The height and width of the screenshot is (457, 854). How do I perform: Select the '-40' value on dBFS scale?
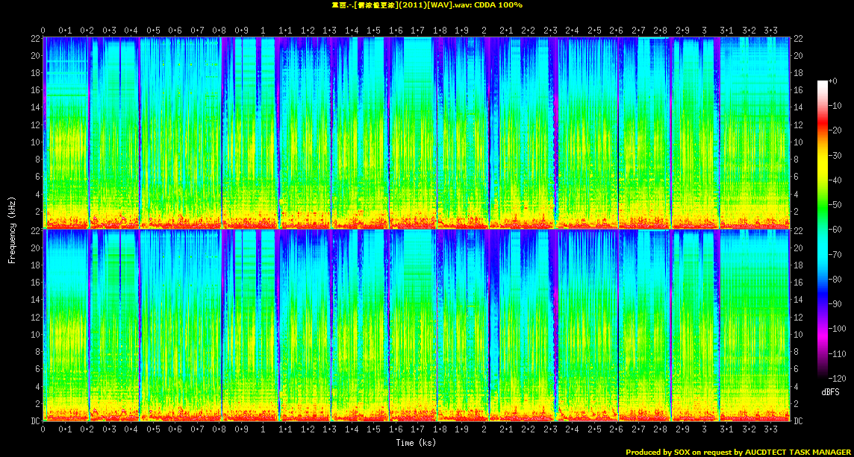[835, 180]
